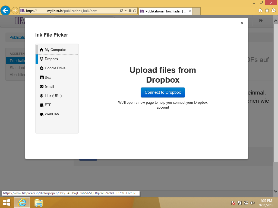Click the Link (URL) icon
The width and height of the screenshot is (278, 208).
tap(42, 96)
